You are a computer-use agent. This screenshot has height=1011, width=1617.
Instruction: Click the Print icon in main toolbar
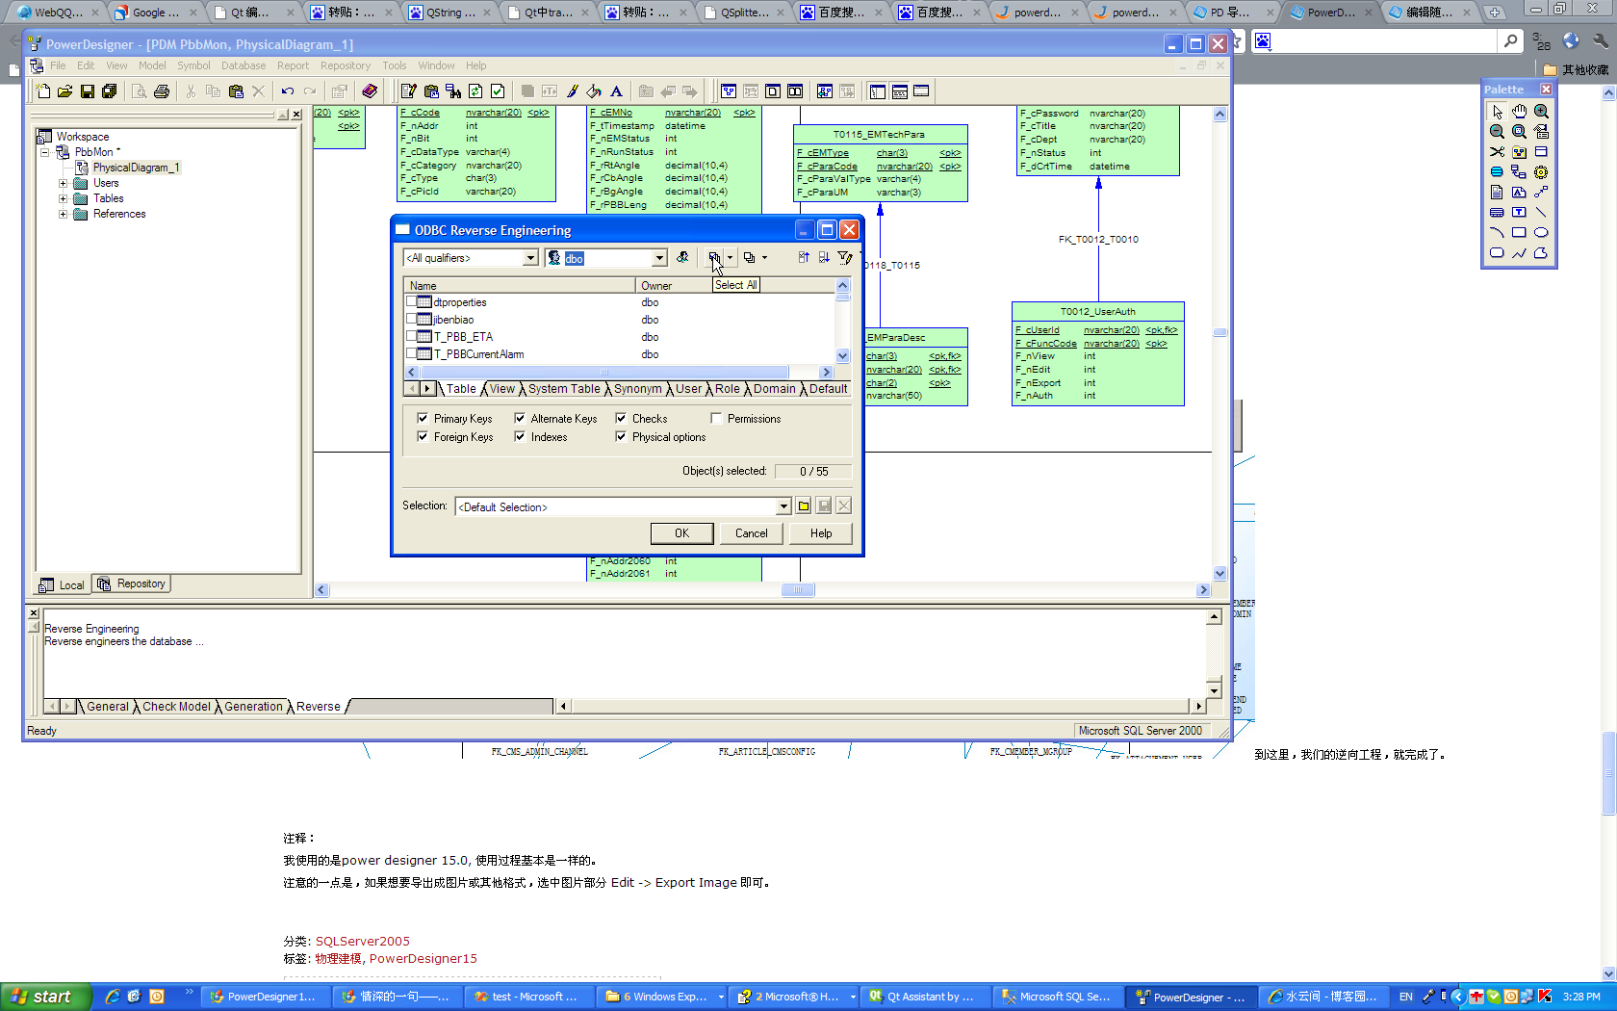coord(162,91)
